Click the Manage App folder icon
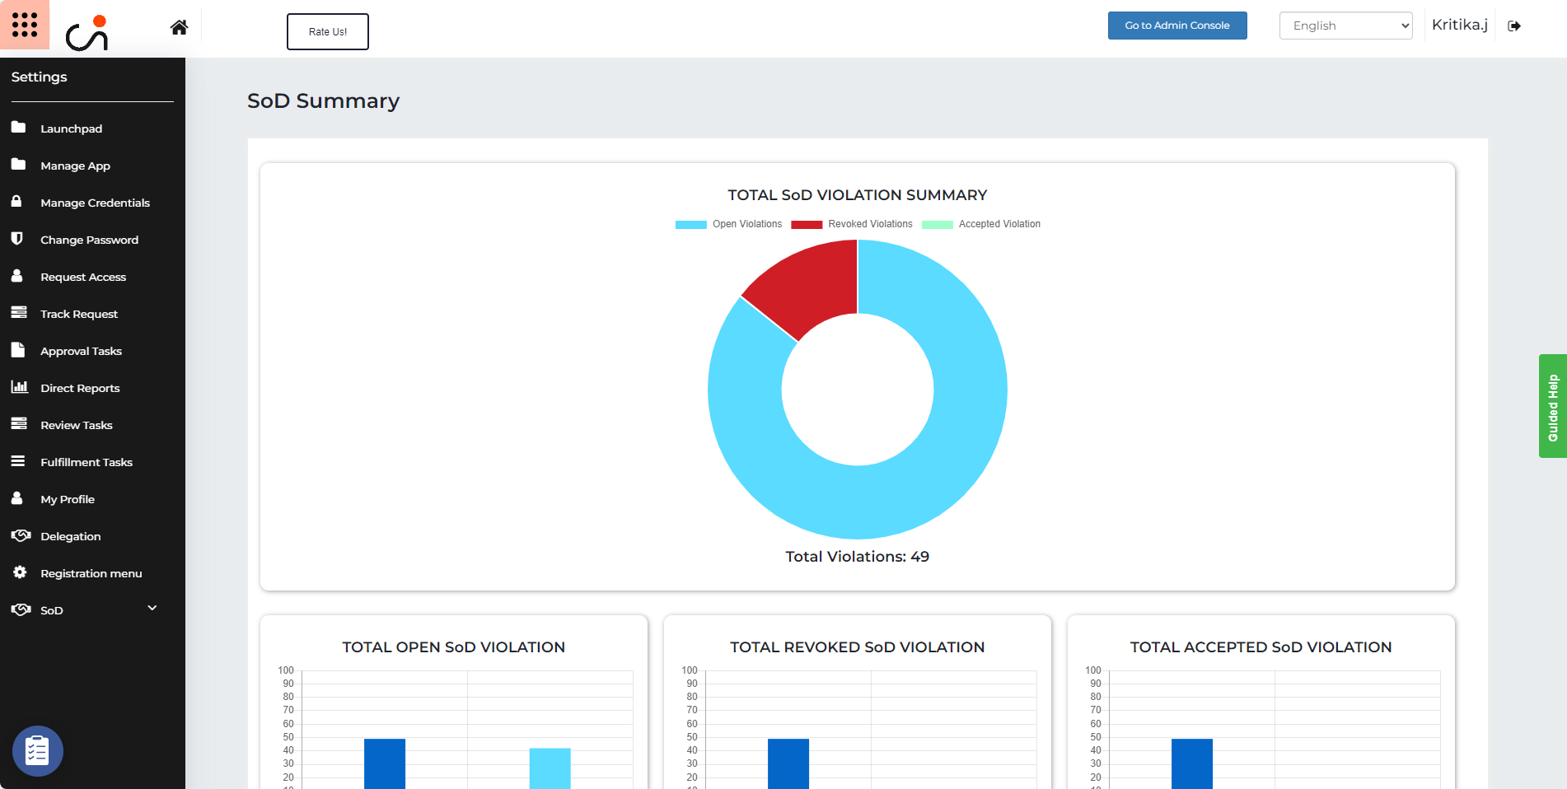The height and width of the screenshot is (789, 1567). click(18, 165)
